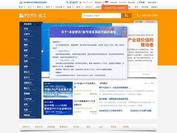Open 天然气 in the sidebar

click(x=30, y=35)
